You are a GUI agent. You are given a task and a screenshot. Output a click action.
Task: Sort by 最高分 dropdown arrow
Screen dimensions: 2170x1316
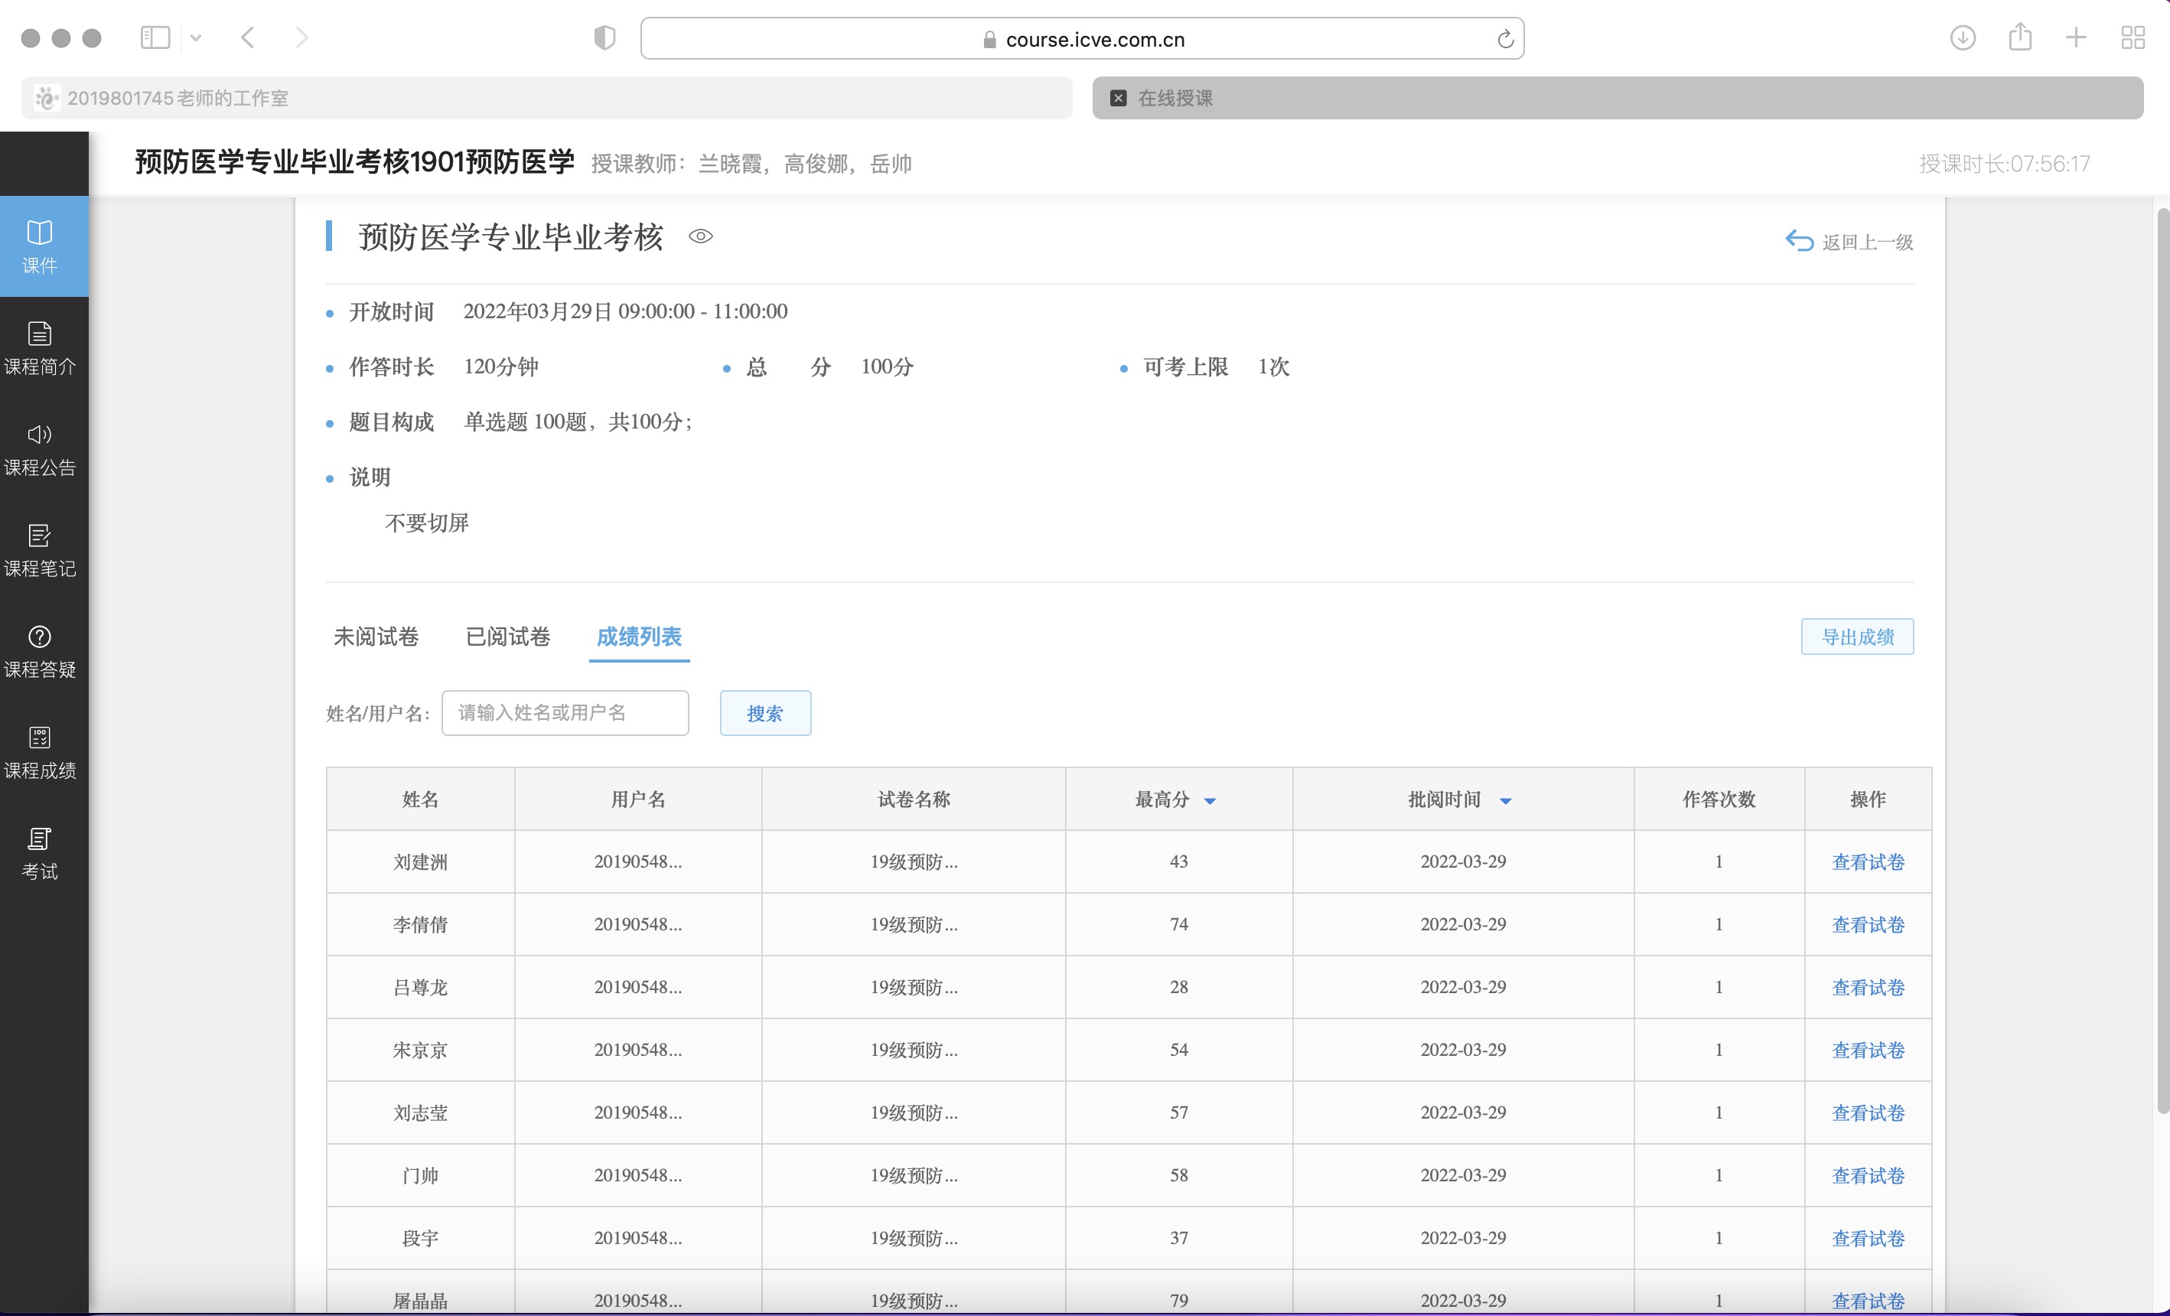click(1210, 801)
